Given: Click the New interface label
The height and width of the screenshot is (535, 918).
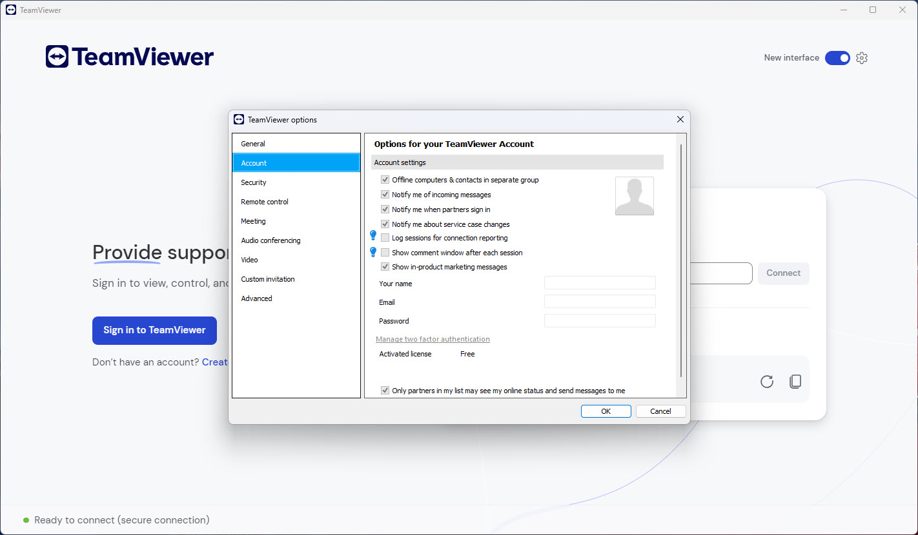Looking at the screenshot, I should pyautogui.click(x=791, y=58).
